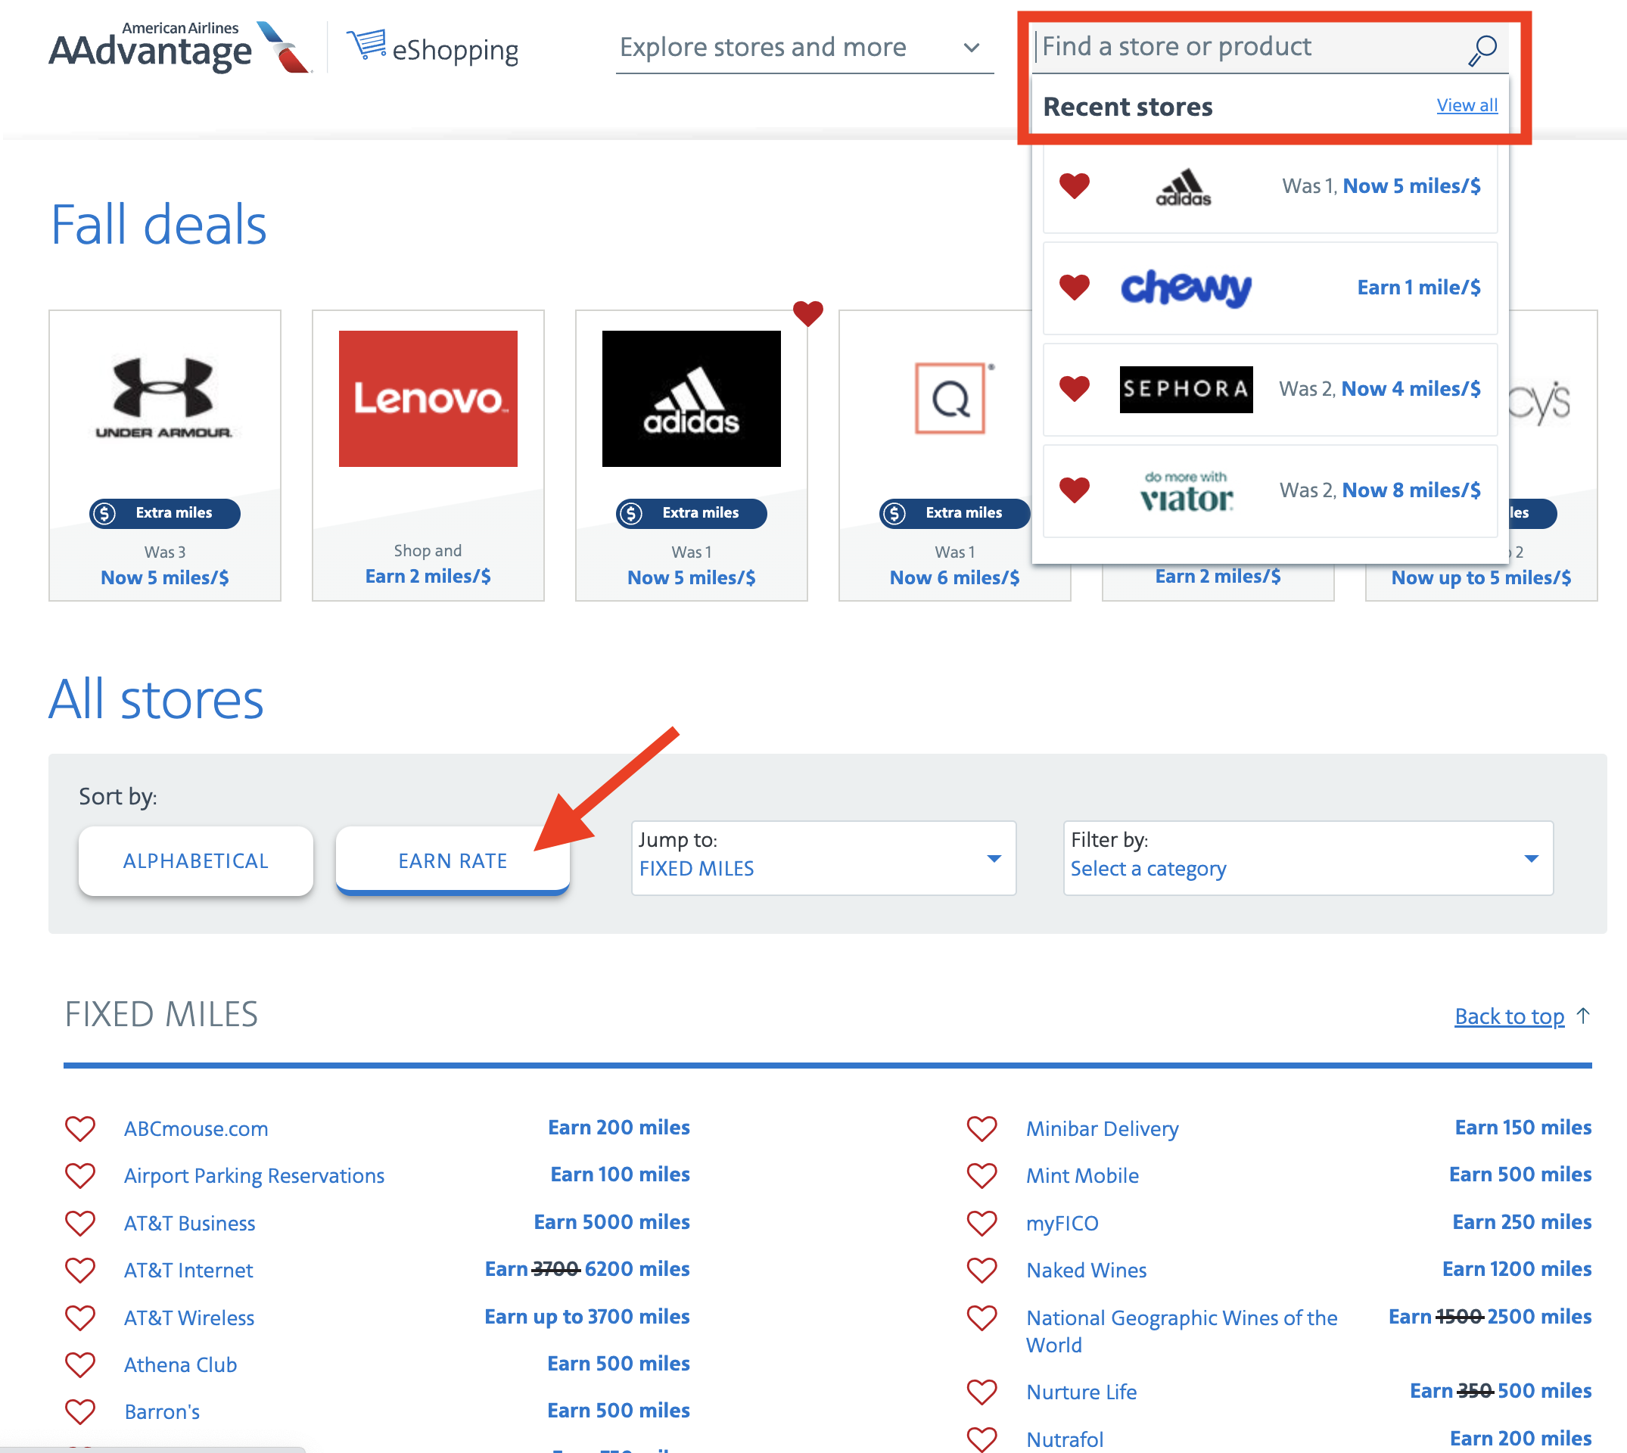This screenshot has height=1453, width=1627.
Task: Open Athena Club store link
Action: point(180,1365)
